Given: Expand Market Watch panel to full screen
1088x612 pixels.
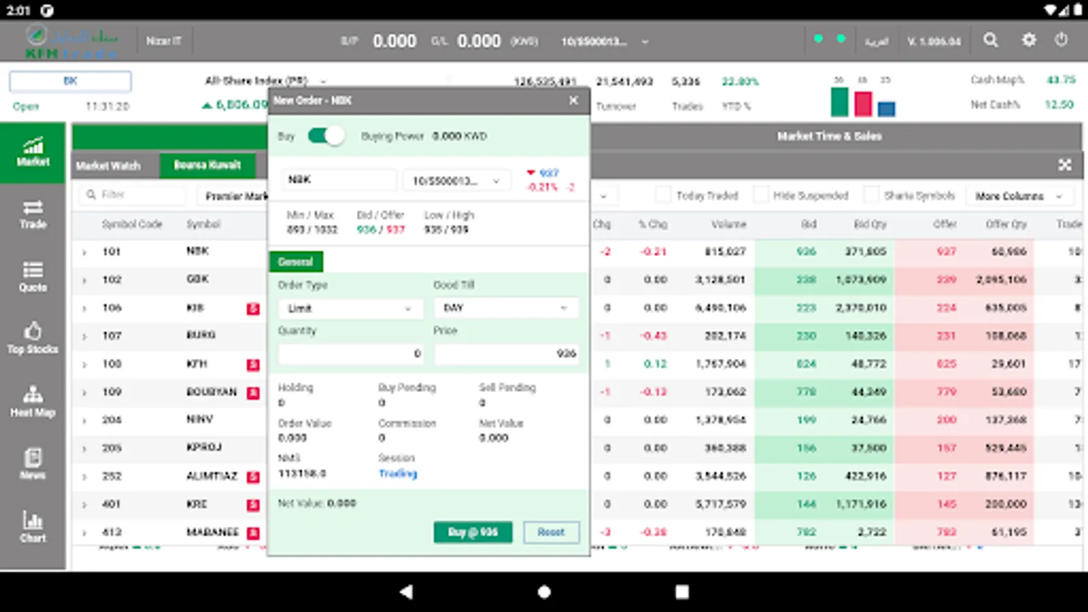Looking at the screenshot, I should pyautogui.click(x=1065, y=165).
